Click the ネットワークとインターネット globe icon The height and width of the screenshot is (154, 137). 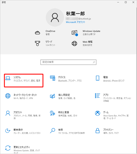click(x=8, y=96)
